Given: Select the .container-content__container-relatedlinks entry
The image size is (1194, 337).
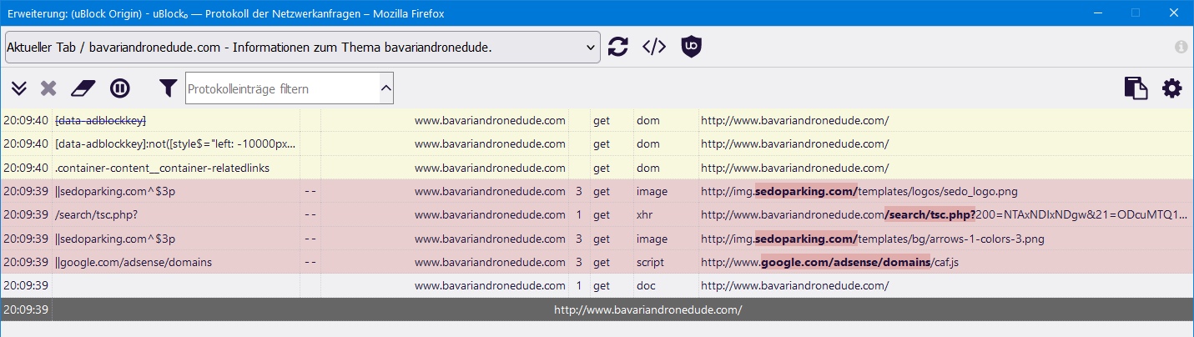Looking at the screenshot, I should (x=162, y=168).
